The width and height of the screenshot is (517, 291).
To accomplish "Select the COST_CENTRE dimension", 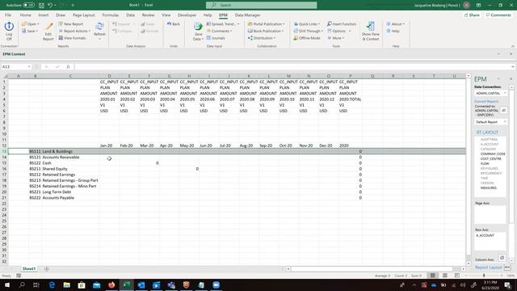I will (x=490, y=159).
